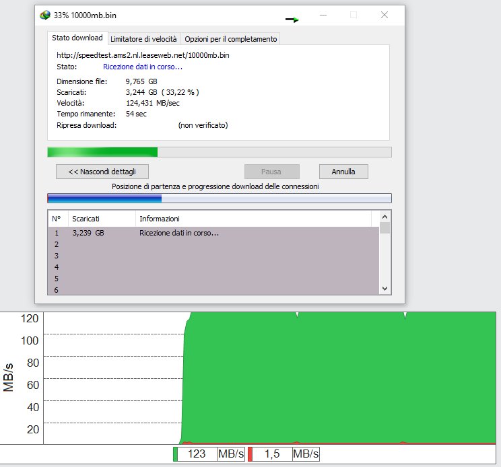The width and height of the screenshot is (501, 467).
Task: Open the Limitatore di velocità tab
Action: pyautogui.click(x=143, y=39)
